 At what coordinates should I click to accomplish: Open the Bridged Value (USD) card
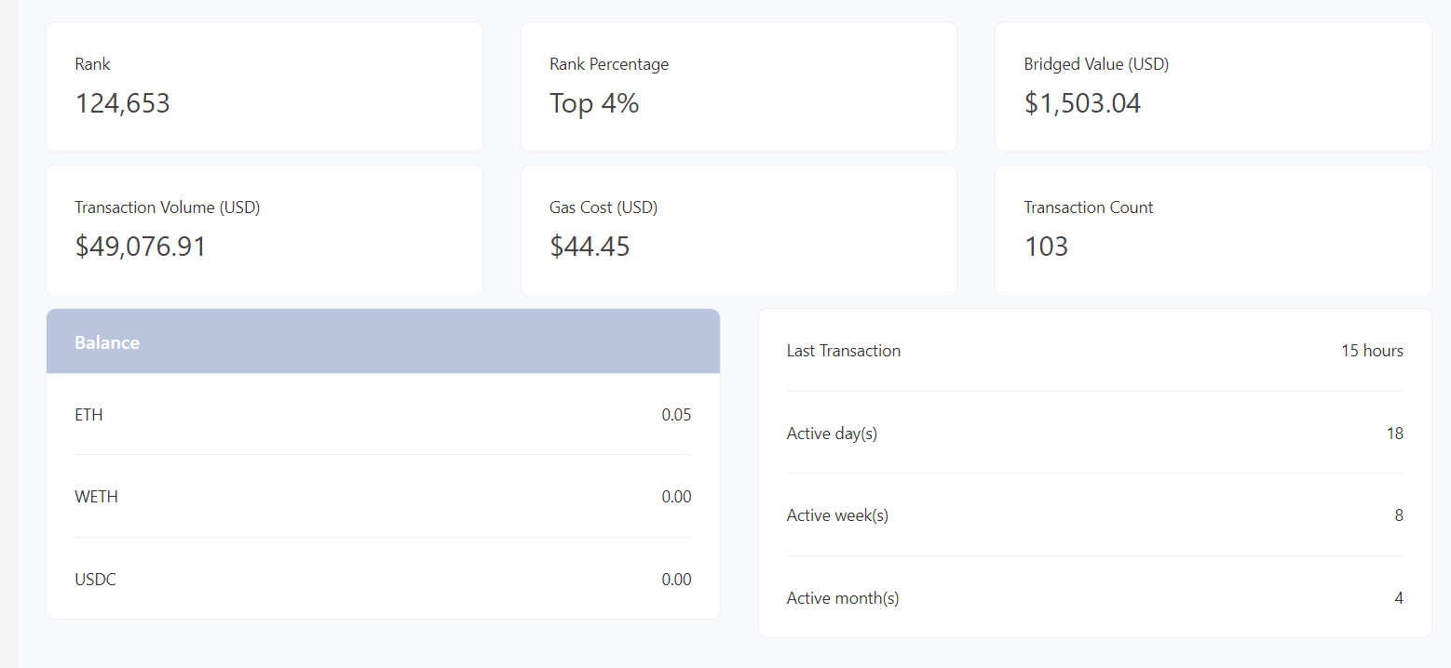pos(1212,87)
